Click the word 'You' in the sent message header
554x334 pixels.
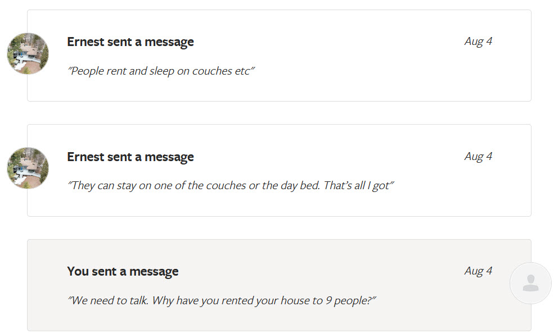point(78,272)
